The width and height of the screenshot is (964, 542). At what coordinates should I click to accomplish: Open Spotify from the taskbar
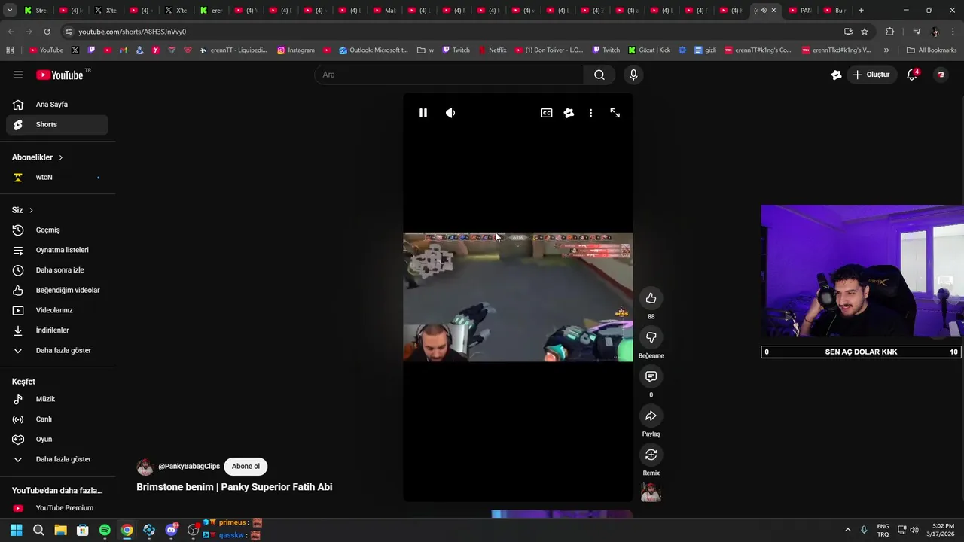point(105,530)
